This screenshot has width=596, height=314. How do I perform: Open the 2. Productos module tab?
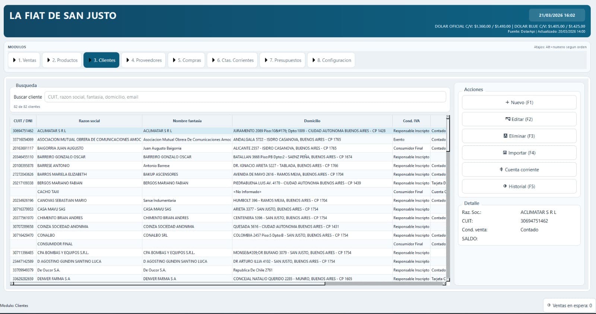click(x=62, y=60)
